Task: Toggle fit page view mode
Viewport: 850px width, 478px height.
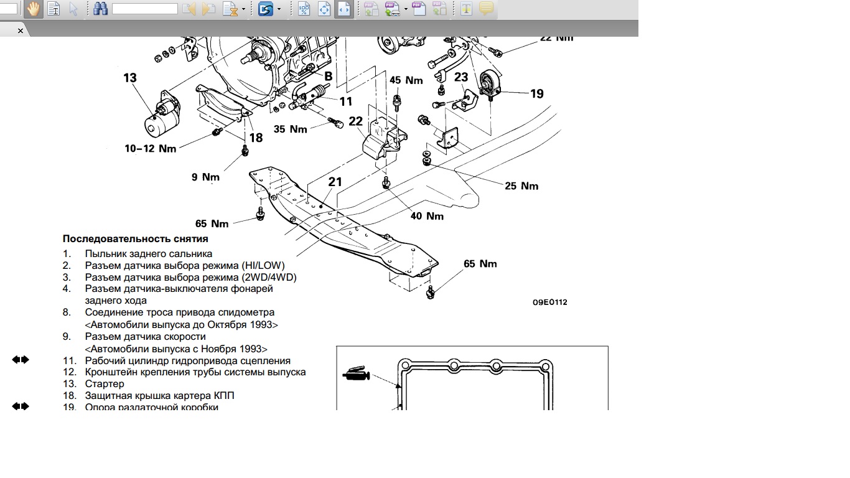Action: 324,9
